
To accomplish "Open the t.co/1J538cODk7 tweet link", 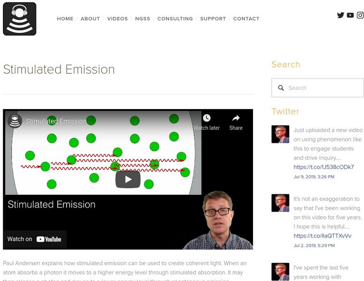I will [324, 167].
